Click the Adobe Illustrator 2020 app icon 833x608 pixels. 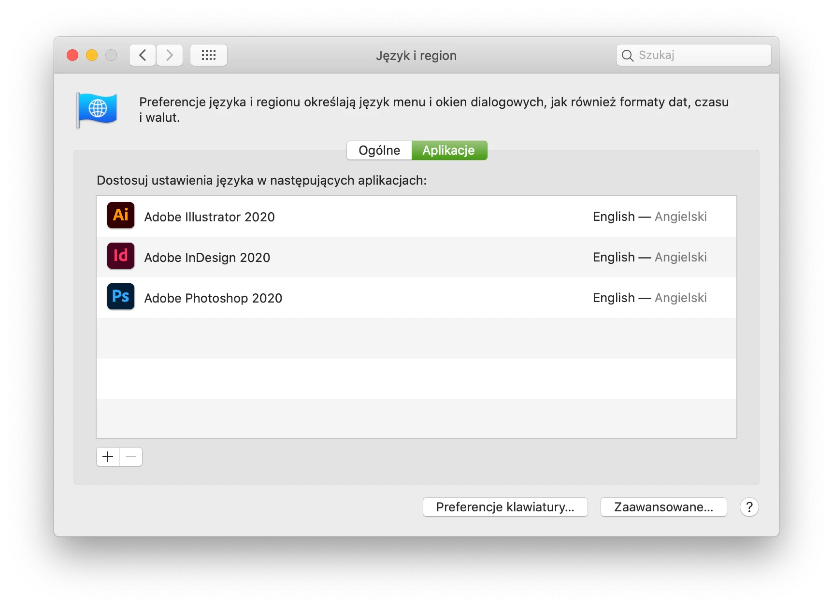[121, 216]
